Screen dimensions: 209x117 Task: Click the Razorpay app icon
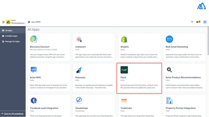click(x=79, y=70)
